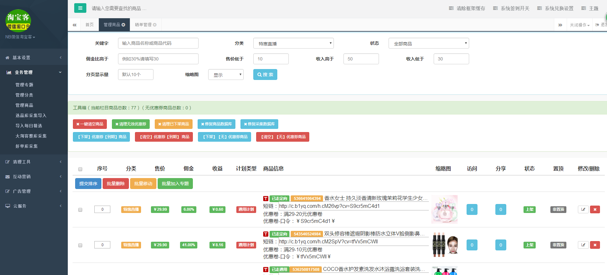
Task: Select all products with the header checkbox
Action: (80, 169)
